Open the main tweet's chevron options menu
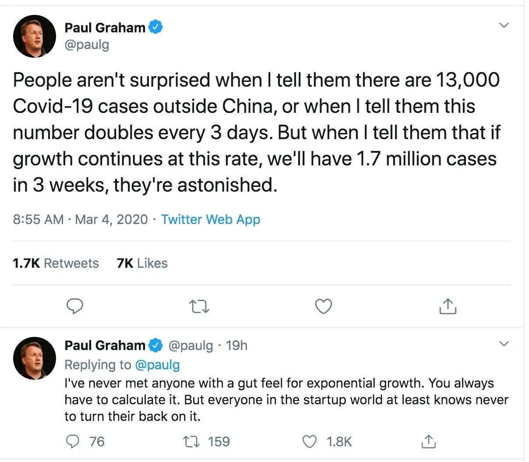 click(503, 25)
